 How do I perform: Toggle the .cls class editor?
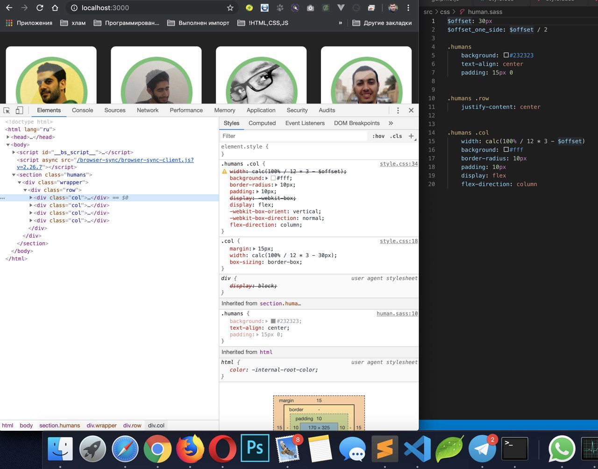[396, 136]
